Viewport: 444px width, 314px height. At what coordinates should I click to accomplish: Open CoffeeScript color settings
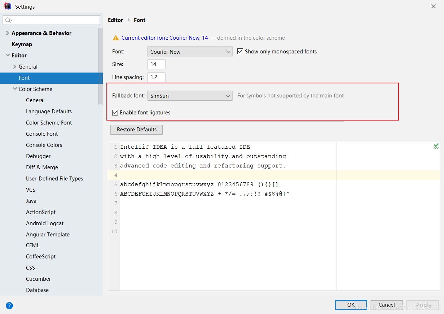point(41,257)
